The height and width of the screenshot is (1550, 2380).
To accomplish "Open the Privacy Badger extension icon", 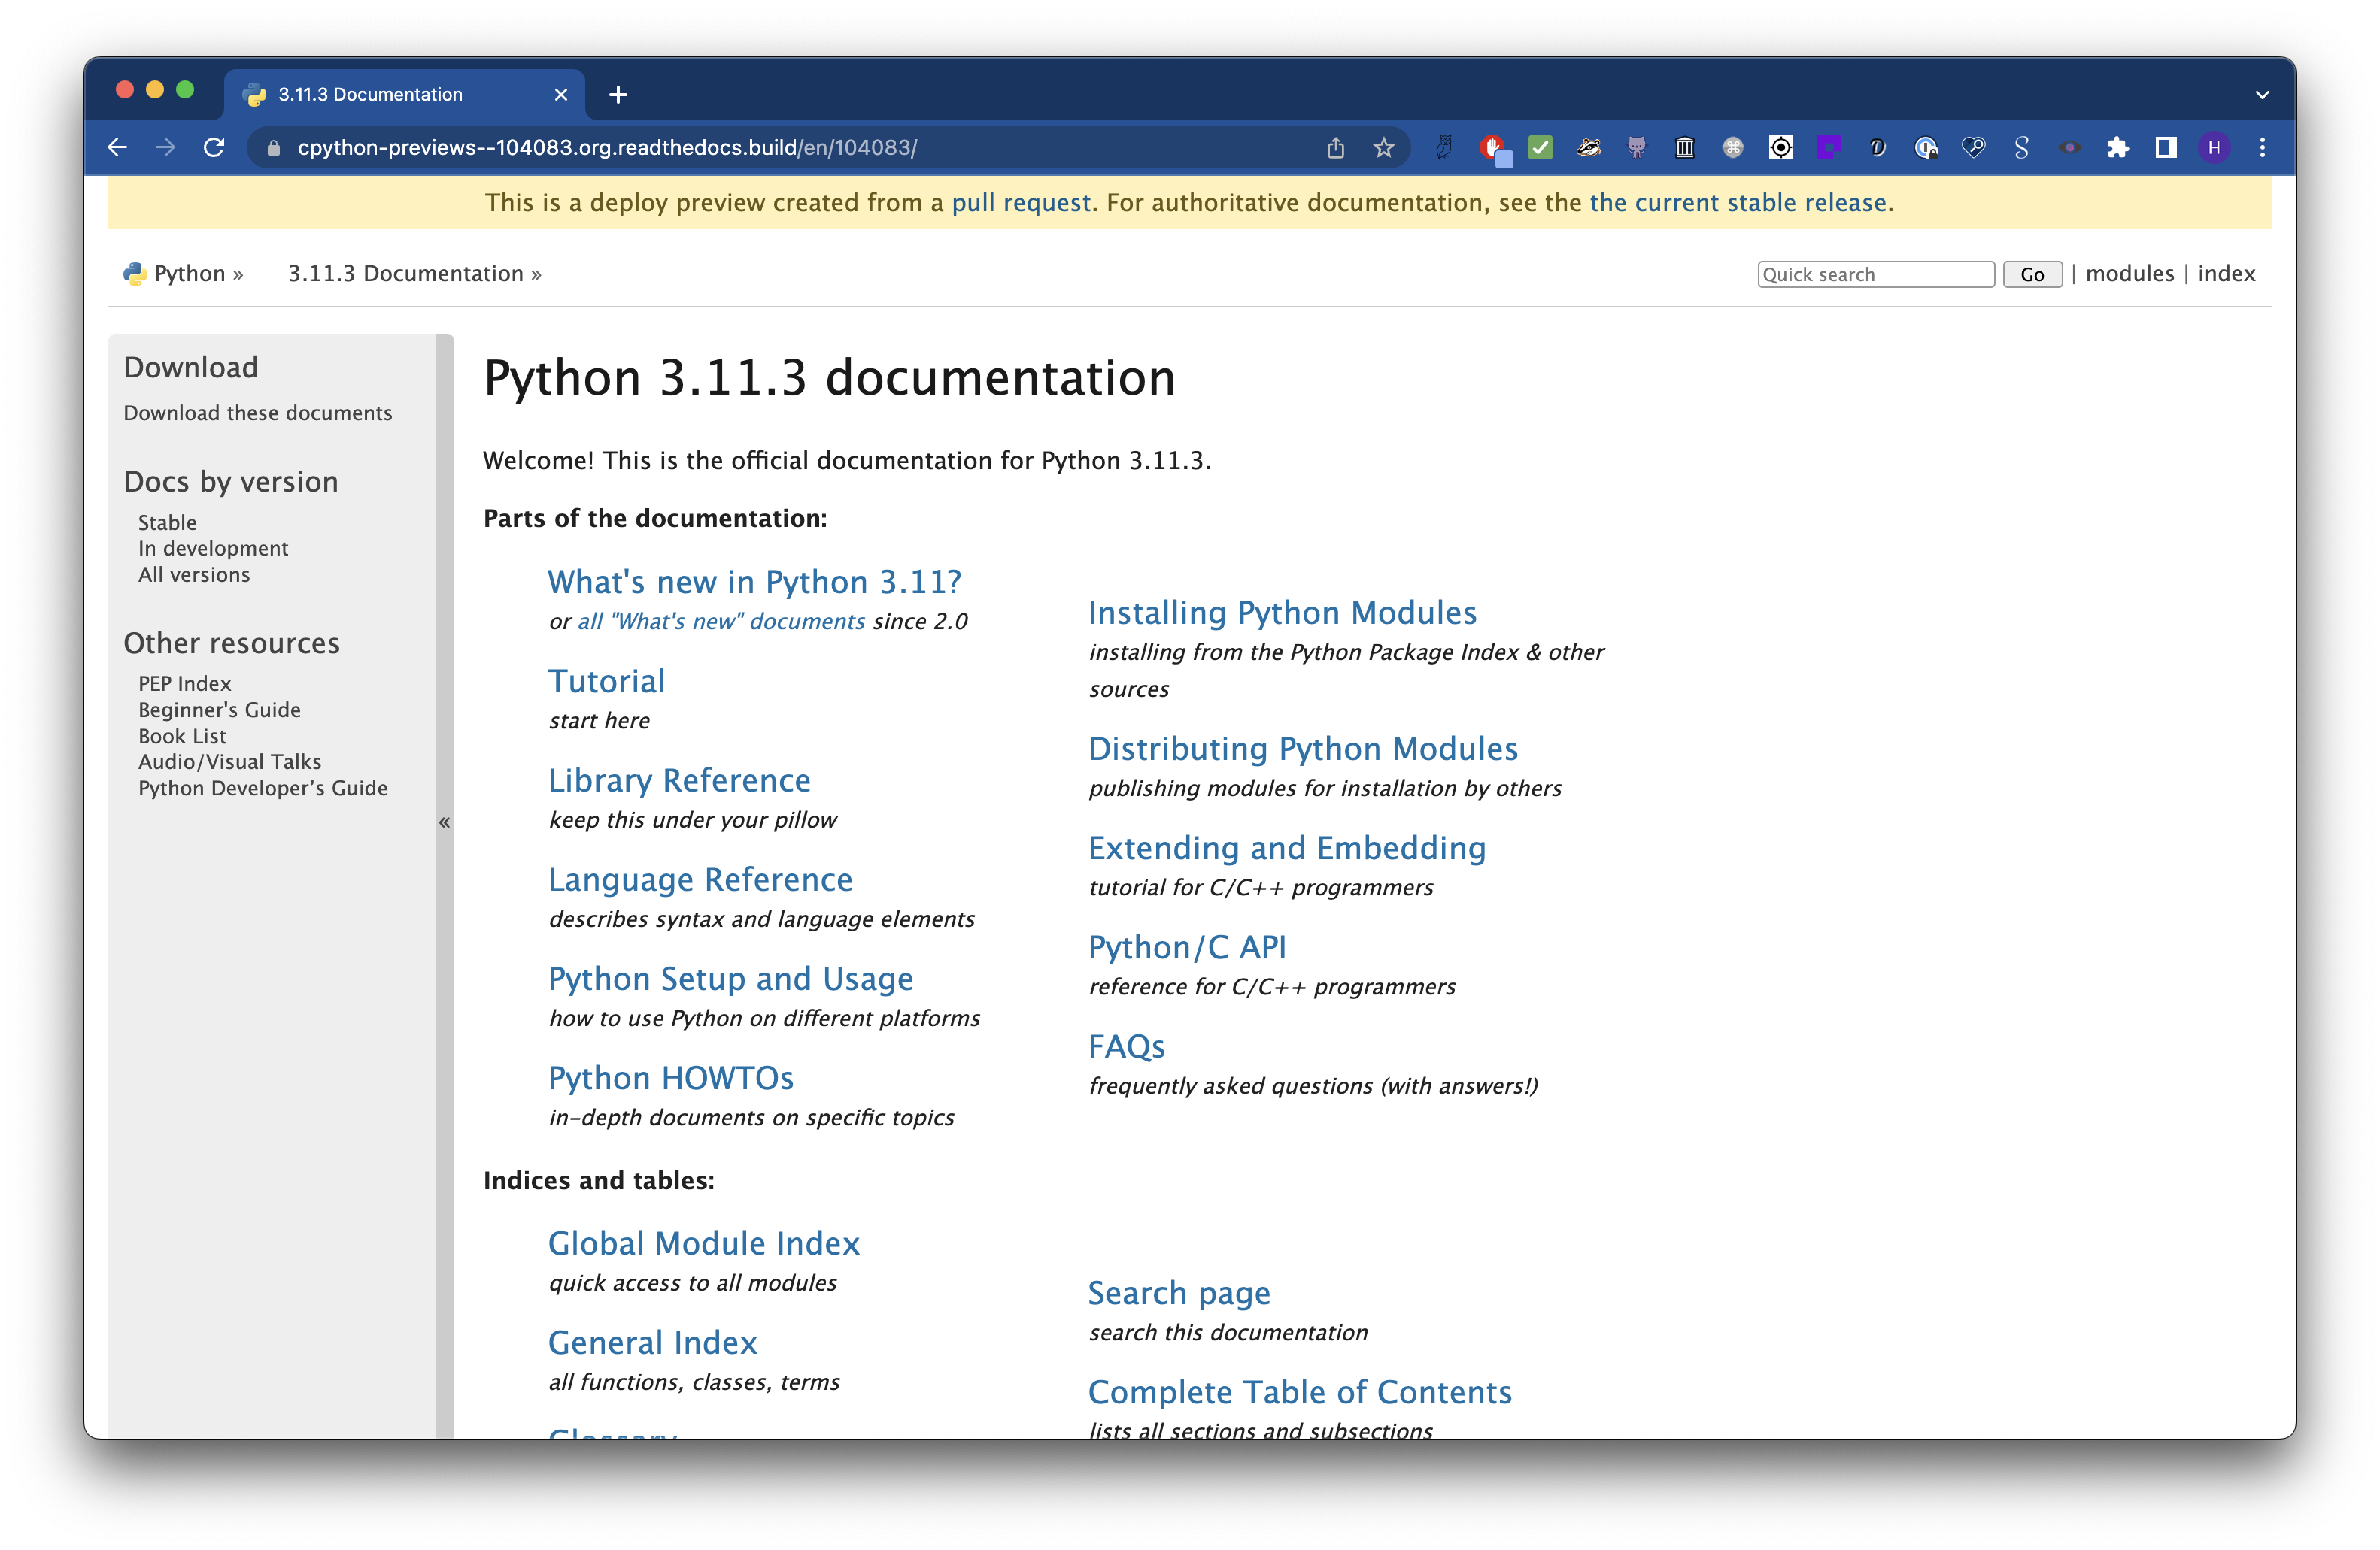I will click(x=1588, y=148).
